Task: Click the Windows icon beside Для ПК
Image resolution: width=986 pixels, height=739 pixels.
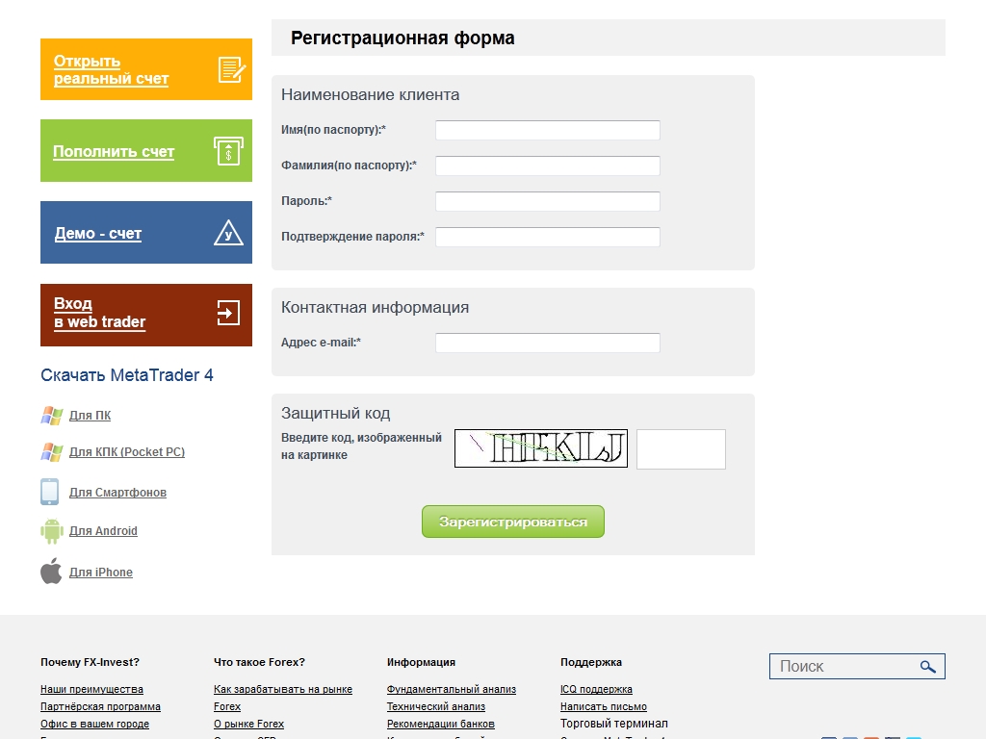Action: [51, 416]
